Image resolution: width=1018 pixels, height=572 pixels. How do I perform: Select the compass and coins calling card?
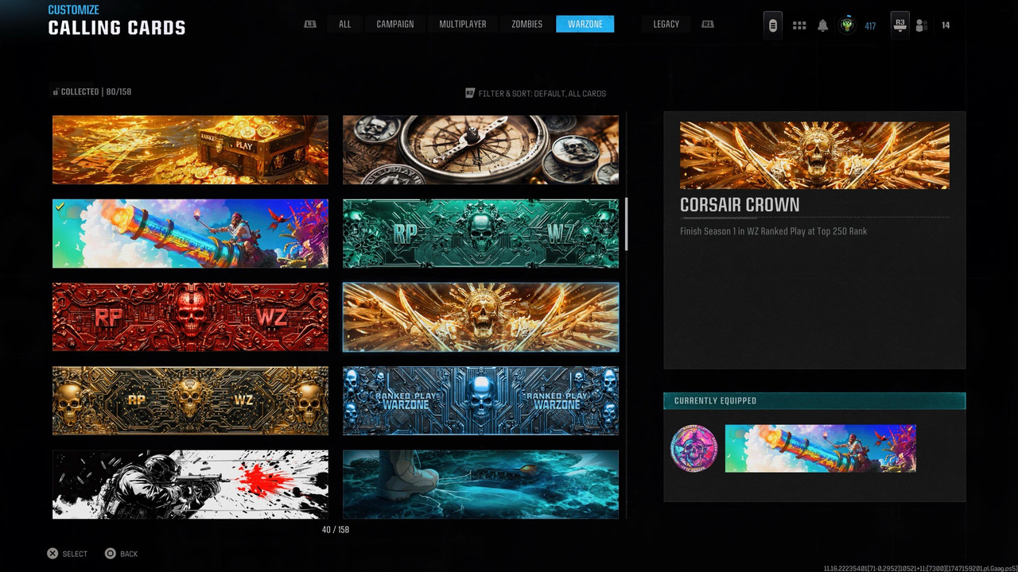point(480,149)
